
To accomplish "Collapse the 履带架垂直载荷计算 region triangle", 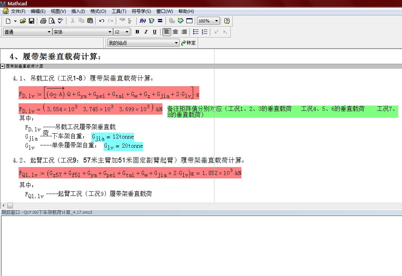I will pyautogui.click(x=3, y=66).
